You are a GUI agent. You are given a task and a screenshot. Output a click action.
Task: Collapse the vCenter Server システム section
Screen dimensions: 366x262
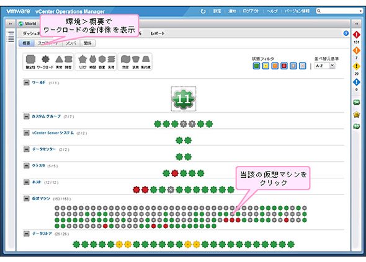click(27, 133)
